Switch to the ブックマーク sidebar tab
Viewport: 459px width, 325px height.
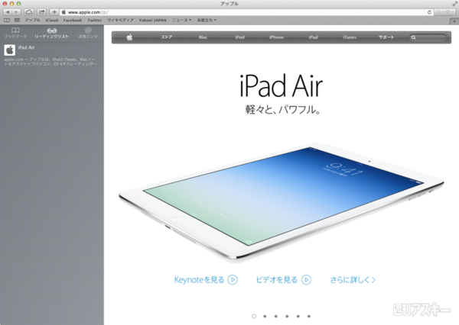(15, 33)
